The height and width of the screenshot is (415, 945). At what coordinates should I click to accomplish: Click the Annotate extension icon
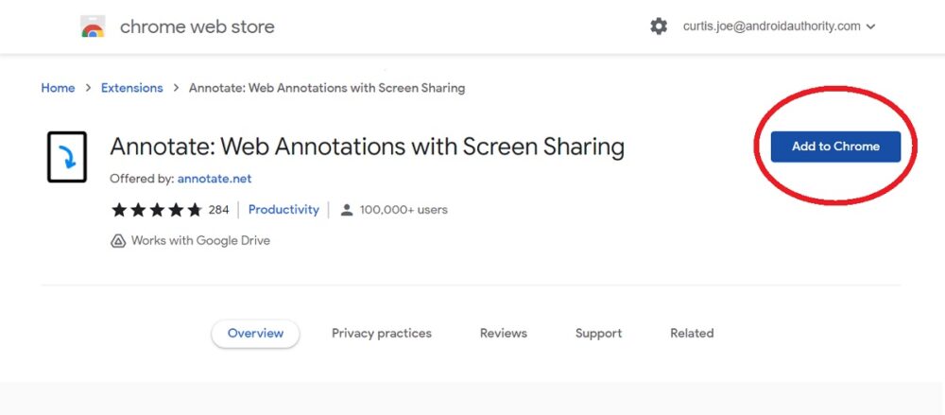tap(67, 157)
